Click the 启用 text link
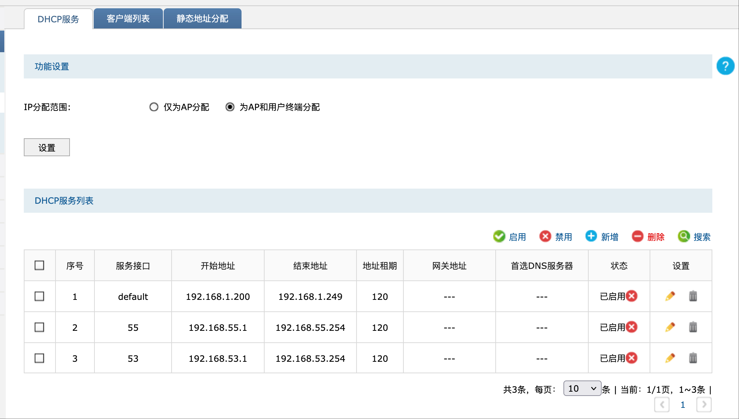 [x=517, y=237]
